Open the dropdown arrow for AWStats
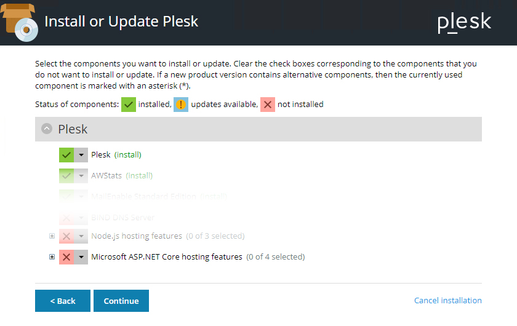517x326 pixels. click(x=81, y=176)
